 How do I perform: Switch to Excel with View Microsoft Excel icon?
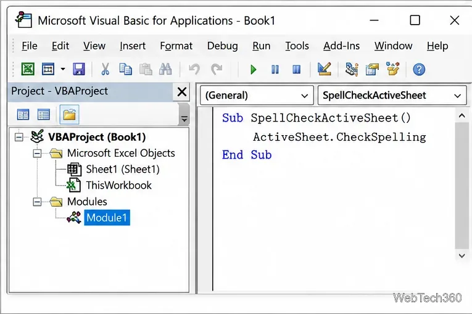point(28,69)
